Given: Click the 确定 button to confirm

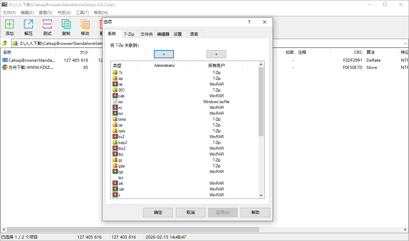Looking at the screenshot, I should coord(158,212).
